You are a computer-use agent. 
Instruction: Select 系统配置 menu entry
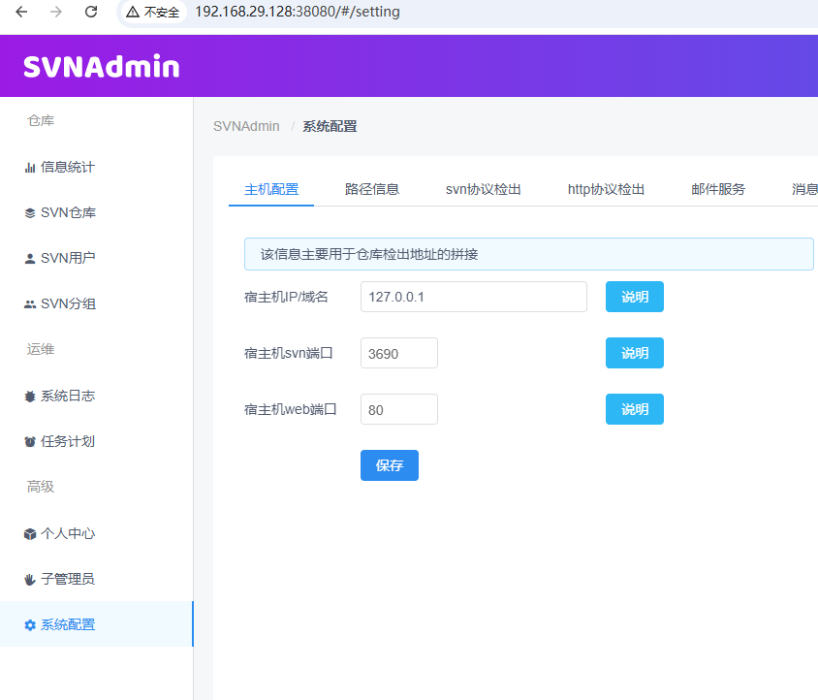[x=97, y=624]
